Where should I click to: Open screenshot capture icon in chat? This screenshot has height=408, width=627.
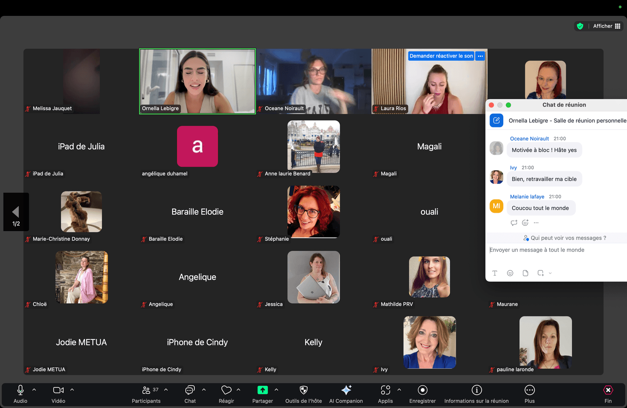point(540,273)
